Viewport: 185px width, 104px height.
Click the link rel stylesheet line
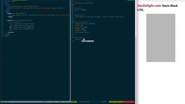(23, 6)
